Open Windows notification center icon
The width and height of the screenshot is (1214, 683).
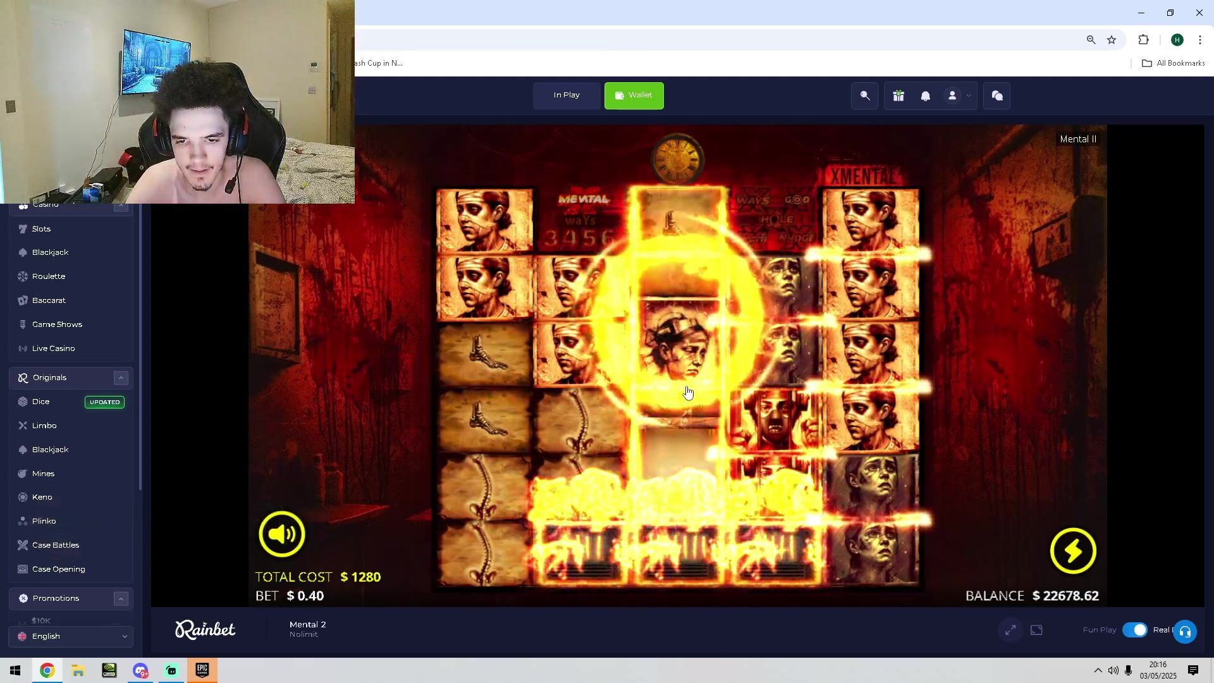[x=1193, y=670]
